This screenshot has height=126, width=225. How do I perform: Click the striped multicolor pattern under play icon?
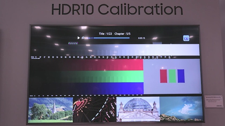click(73, 43)
